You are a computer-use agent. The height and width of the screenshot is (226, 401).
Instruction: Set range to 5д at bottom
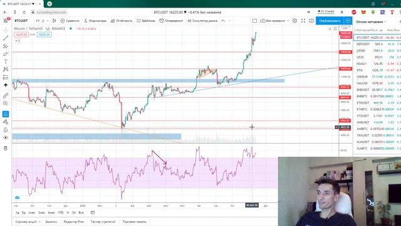pos(24,212)
